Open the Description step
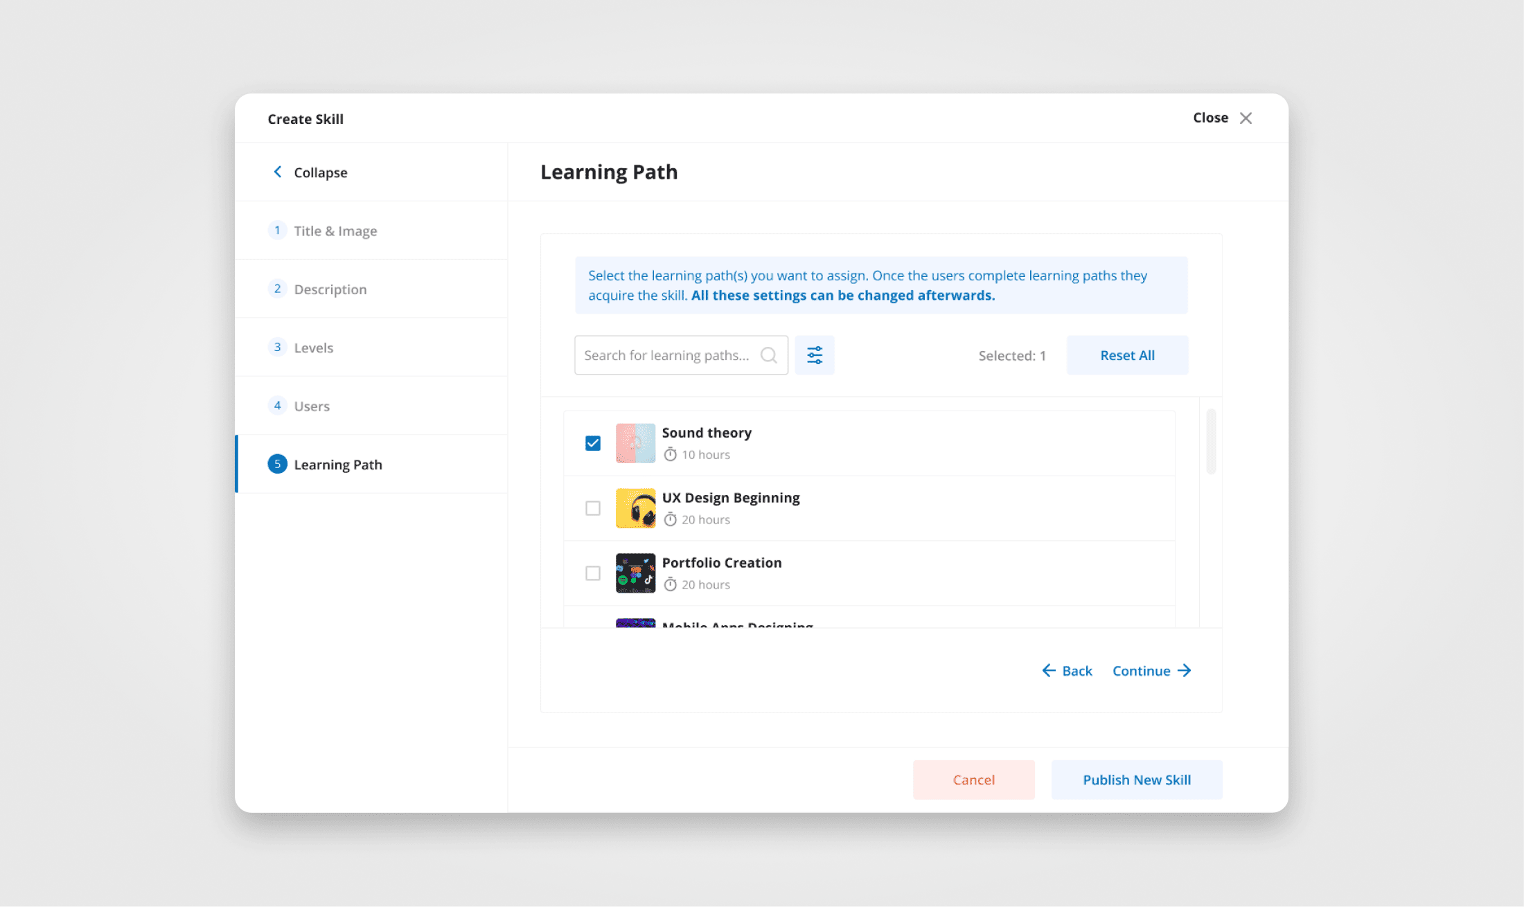 (x=330, y=289)
